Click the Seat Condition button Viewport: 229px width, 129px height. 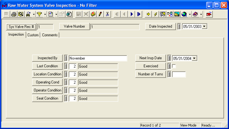pos(47,98)
